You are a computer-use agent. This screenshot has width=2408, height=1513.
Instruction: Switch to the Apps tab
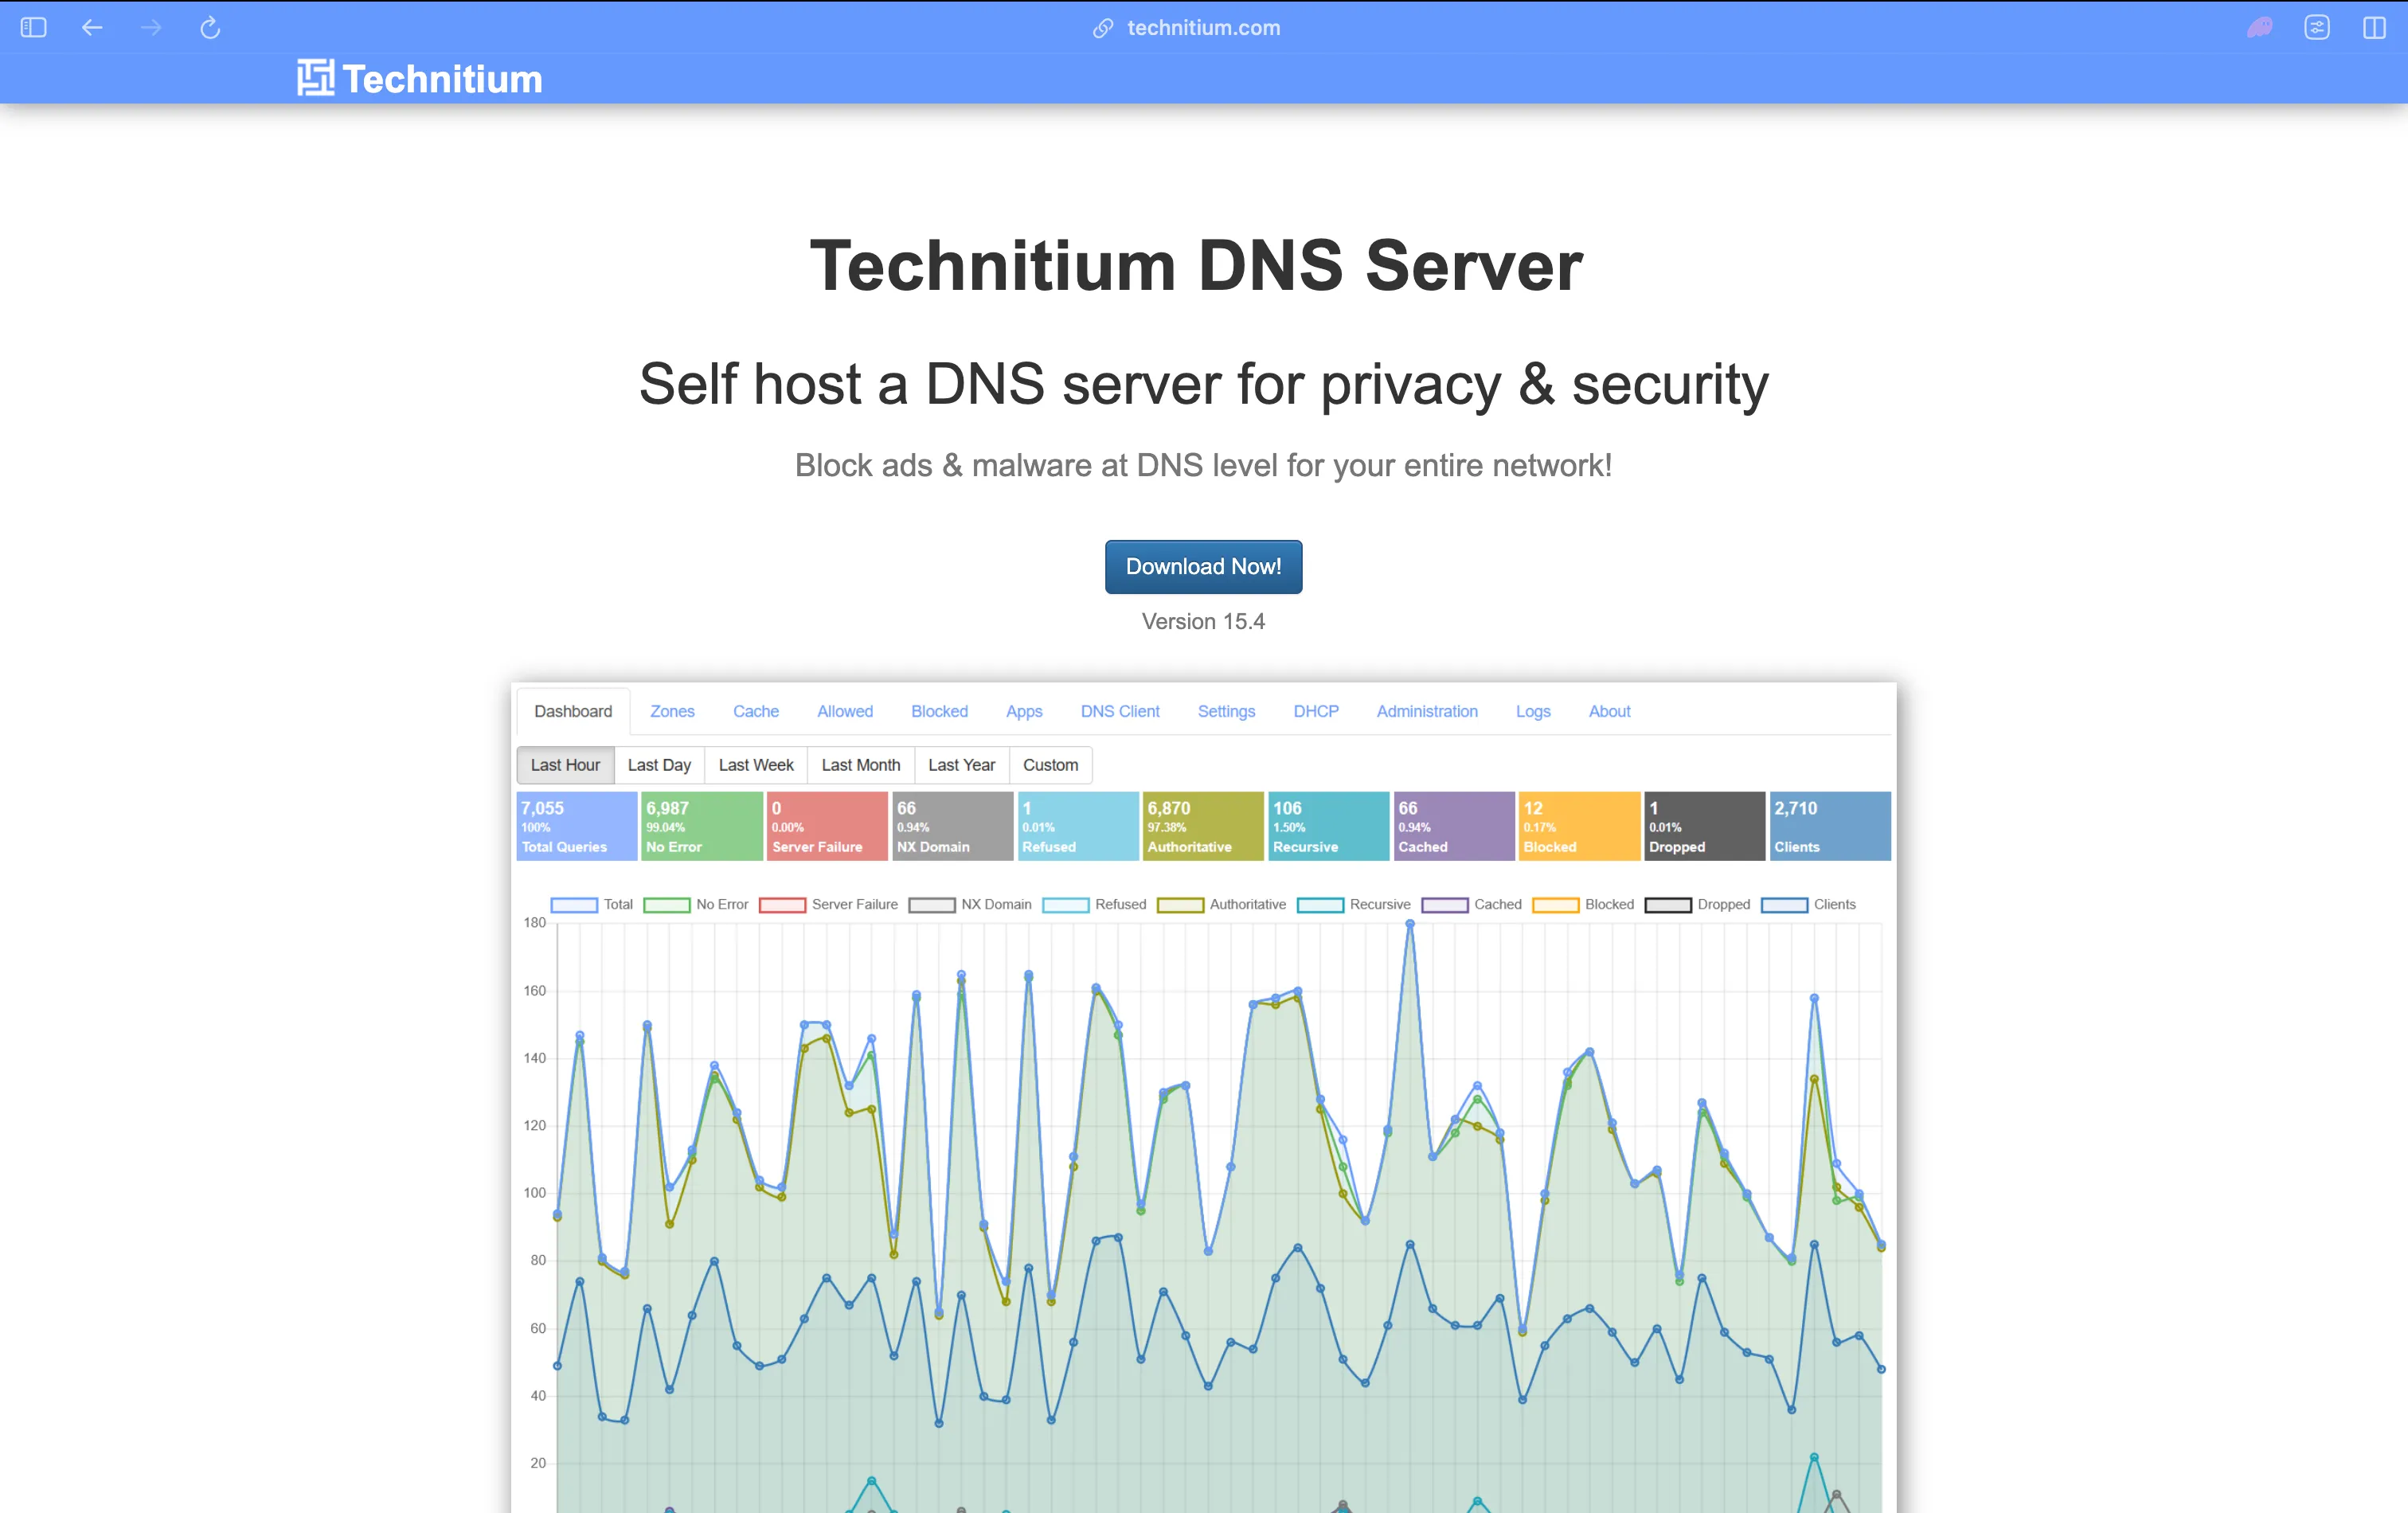[x=1024, y=711]
